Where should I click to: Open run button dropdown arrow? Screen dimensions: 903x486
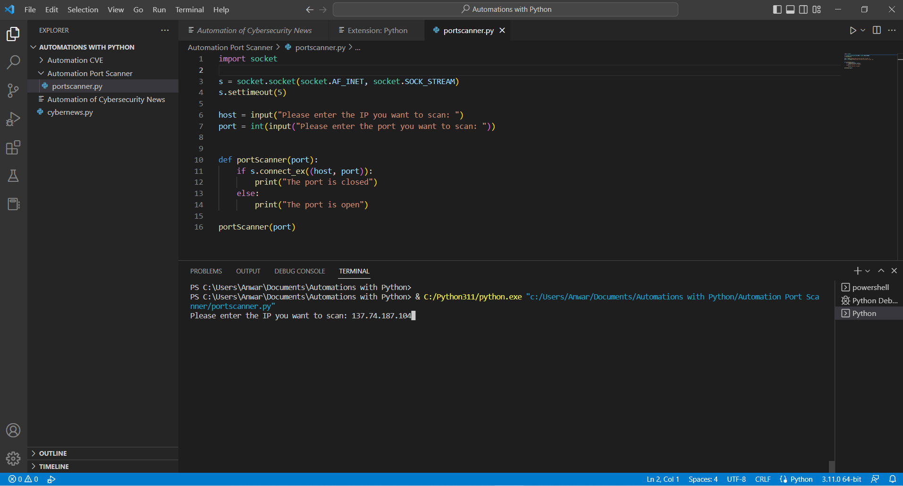863,30
